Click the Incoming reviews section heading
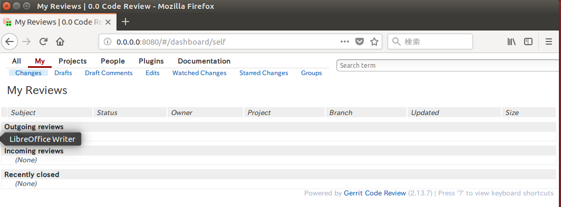The height and width of the screenshot is (207, 561). click(x=34, y=151)
